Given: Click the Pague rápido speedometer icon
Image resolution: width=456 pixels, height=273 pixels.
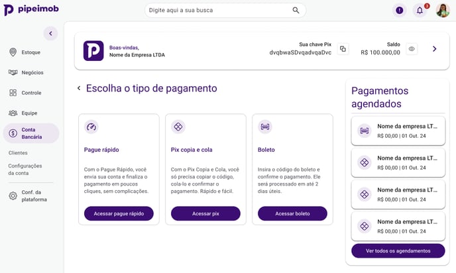Looking at the screenshot, I should (91, 127).
